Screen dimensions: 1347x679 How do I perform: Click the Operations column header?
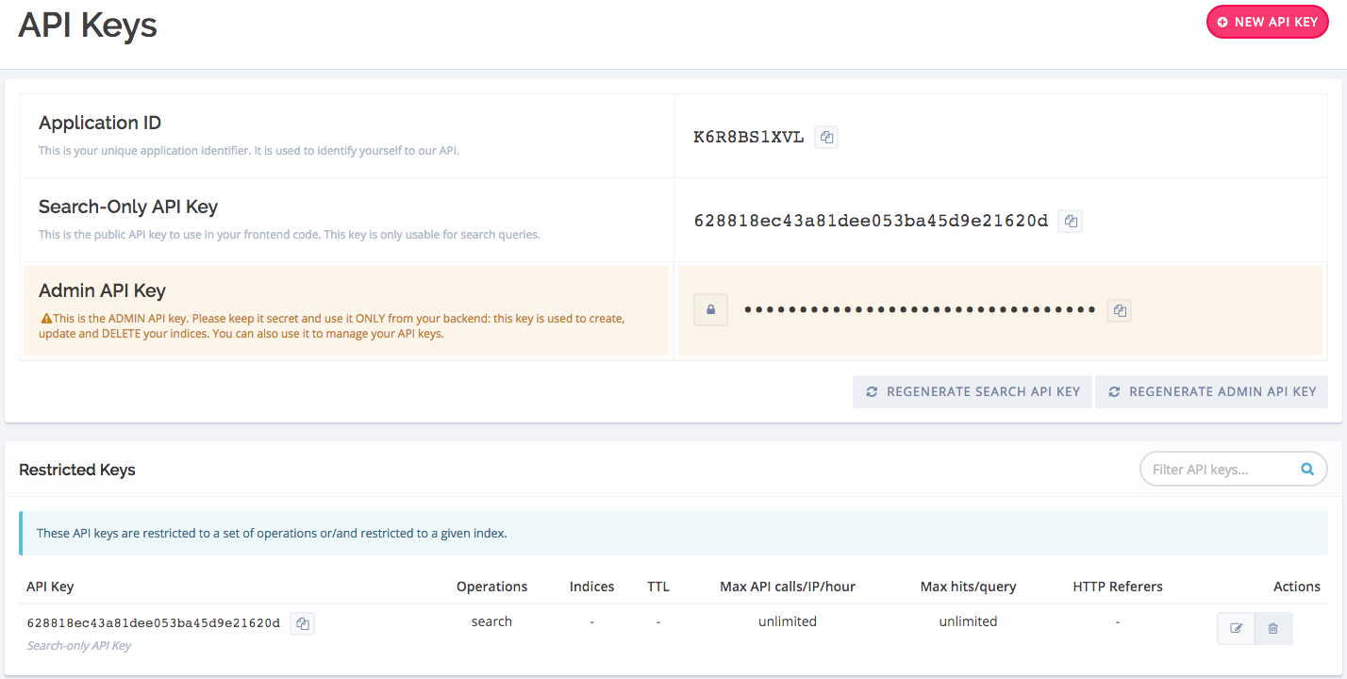(491, 587)
